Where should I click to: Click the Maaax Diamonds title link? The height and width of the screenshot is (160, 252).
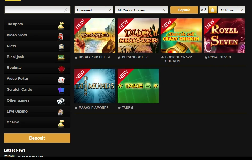pyautogui.click(x=94, y=108)
